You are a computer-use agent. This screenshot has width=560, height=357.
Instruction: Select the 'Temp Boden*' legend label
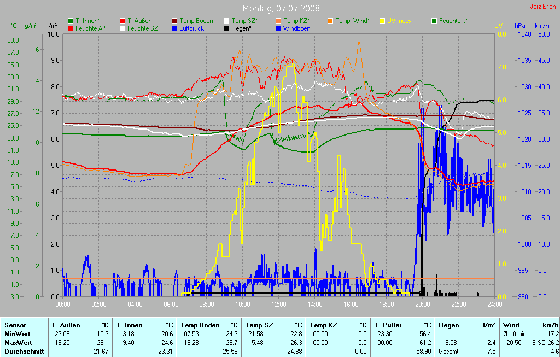(197, 21)
